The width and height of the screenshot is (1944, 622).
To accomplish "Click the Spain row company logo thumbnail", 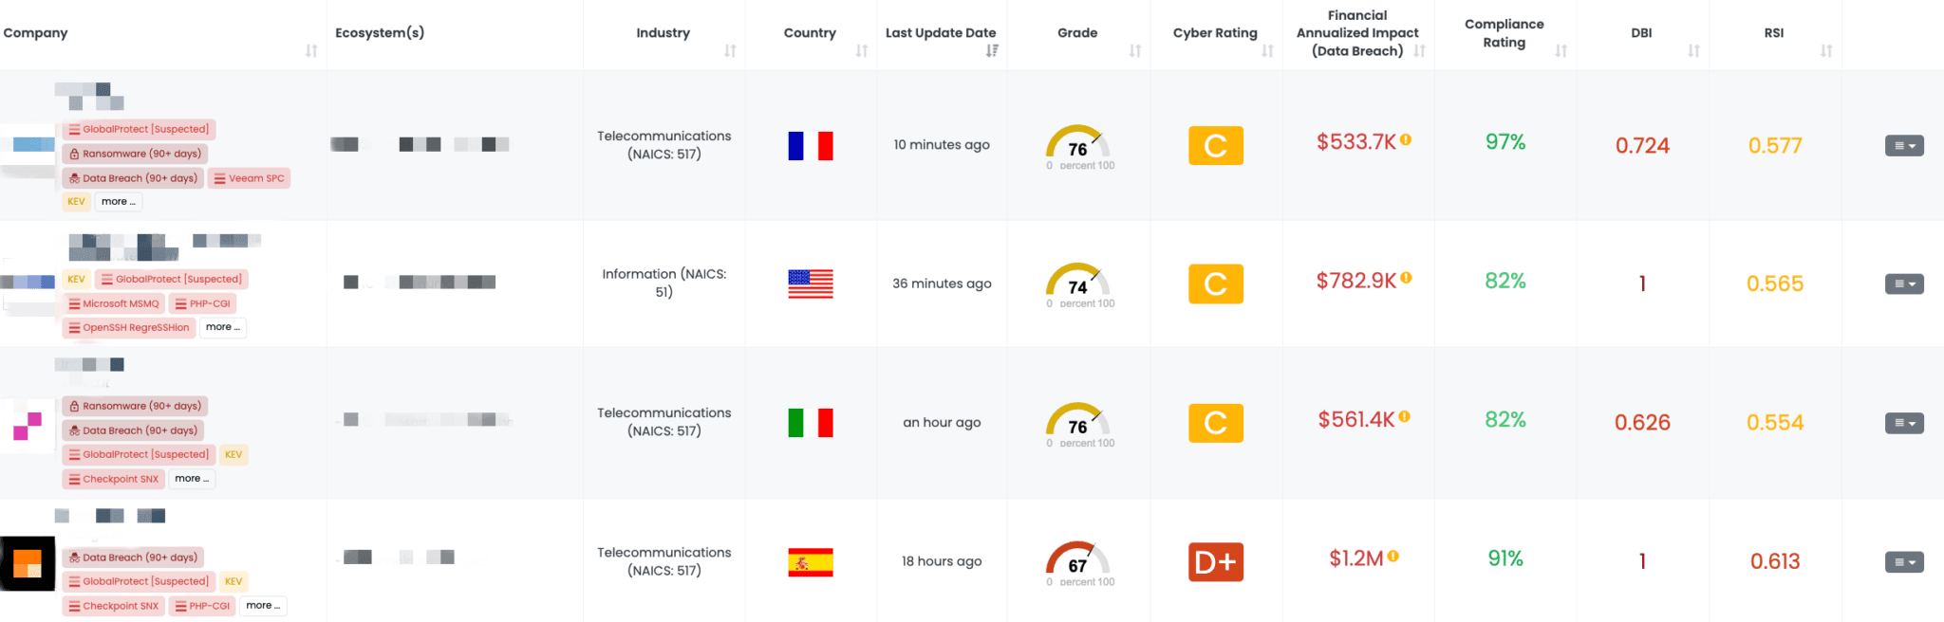I will click(x=28, y=564).
